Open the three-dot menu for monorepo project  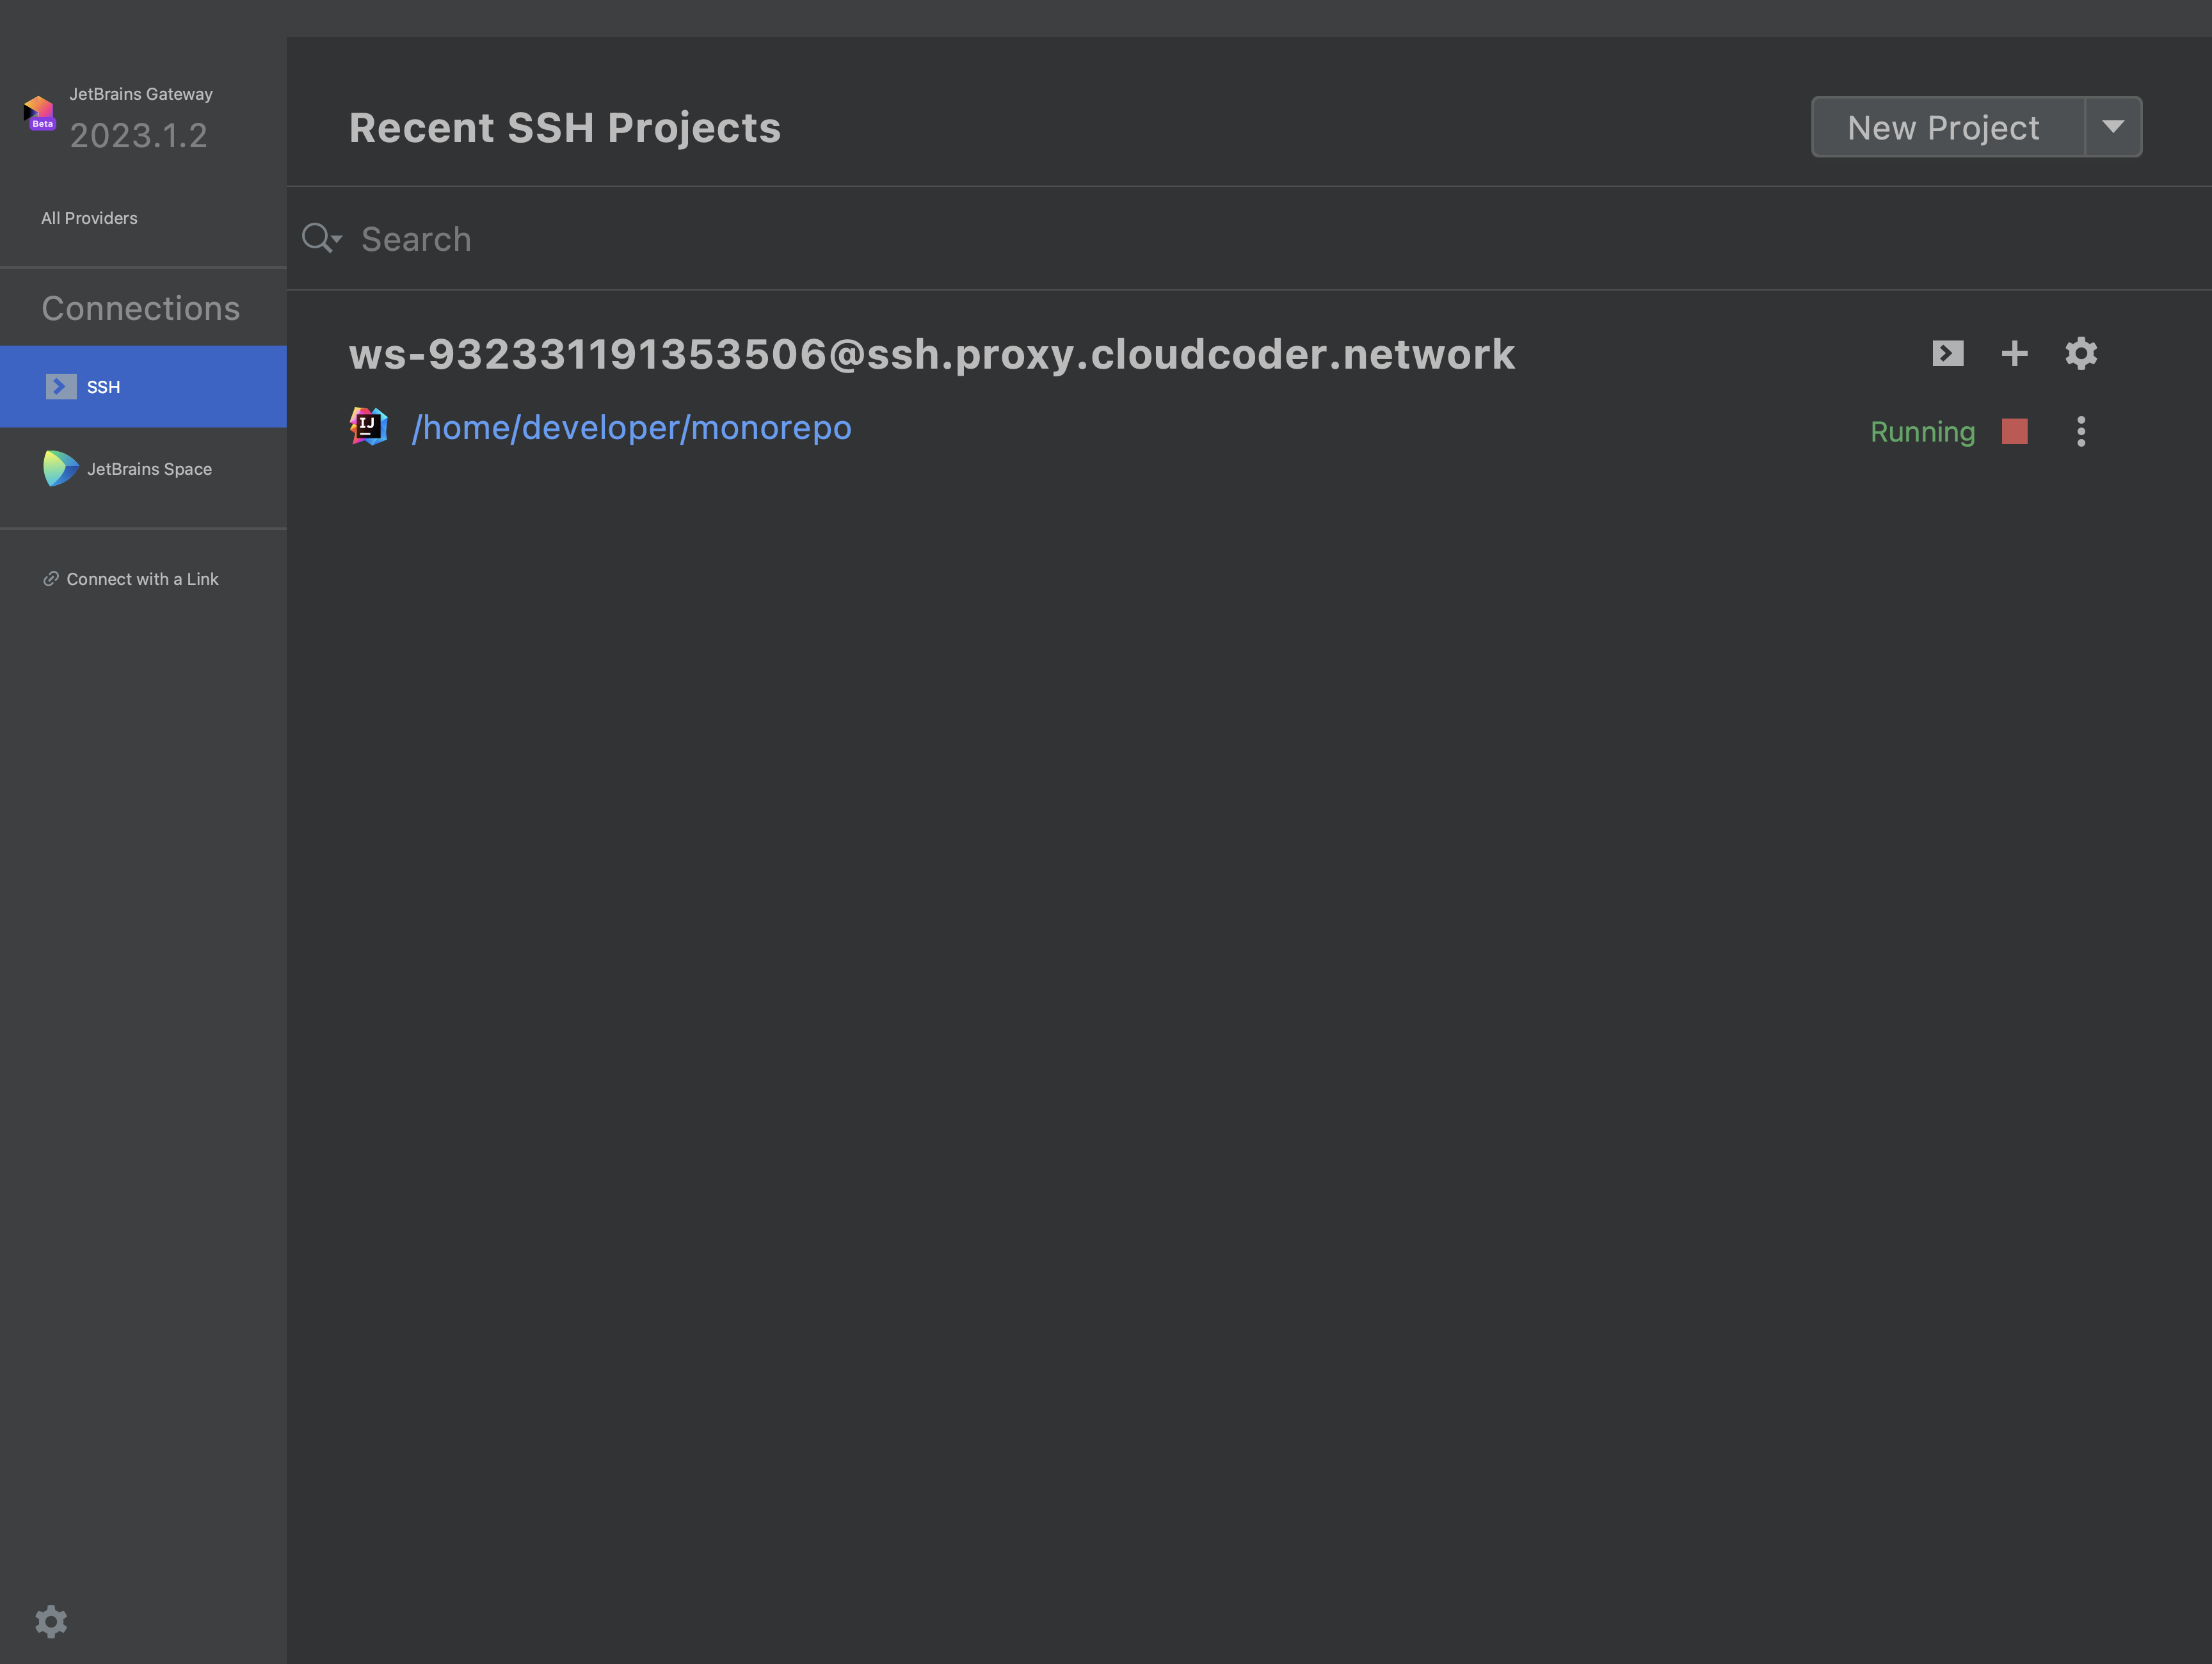tap(2080, 431)
